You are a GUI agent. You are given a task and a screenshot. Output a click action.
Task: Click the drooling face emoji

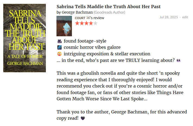[59, 54]
